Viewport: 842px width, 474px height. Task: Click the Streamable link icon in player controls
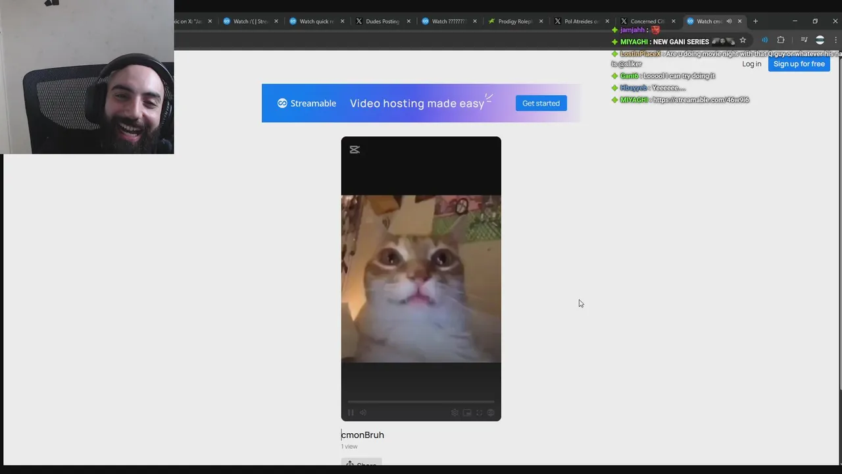tap(491, 413)
